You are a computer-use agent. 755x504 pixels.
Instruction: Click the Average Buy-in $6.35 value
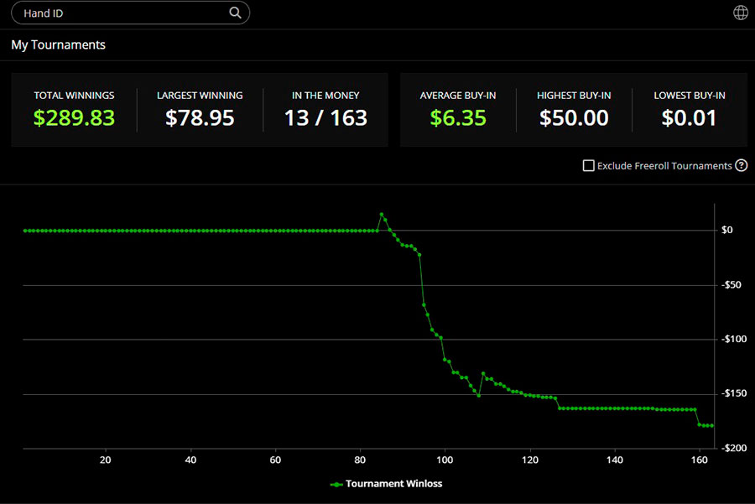coord(458,118)
